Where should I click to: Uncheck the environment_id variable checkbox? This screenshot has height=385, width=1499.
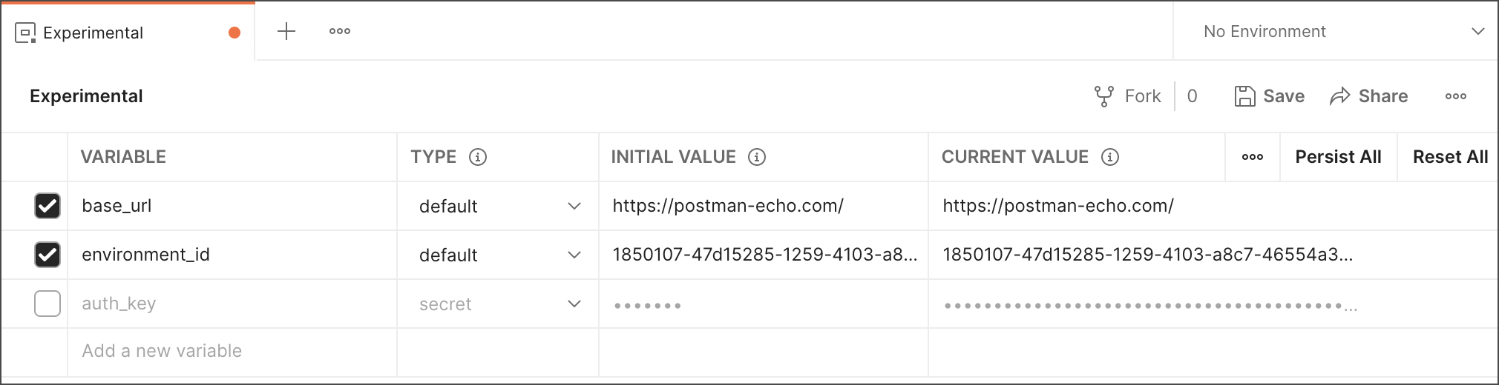point(47,255)
